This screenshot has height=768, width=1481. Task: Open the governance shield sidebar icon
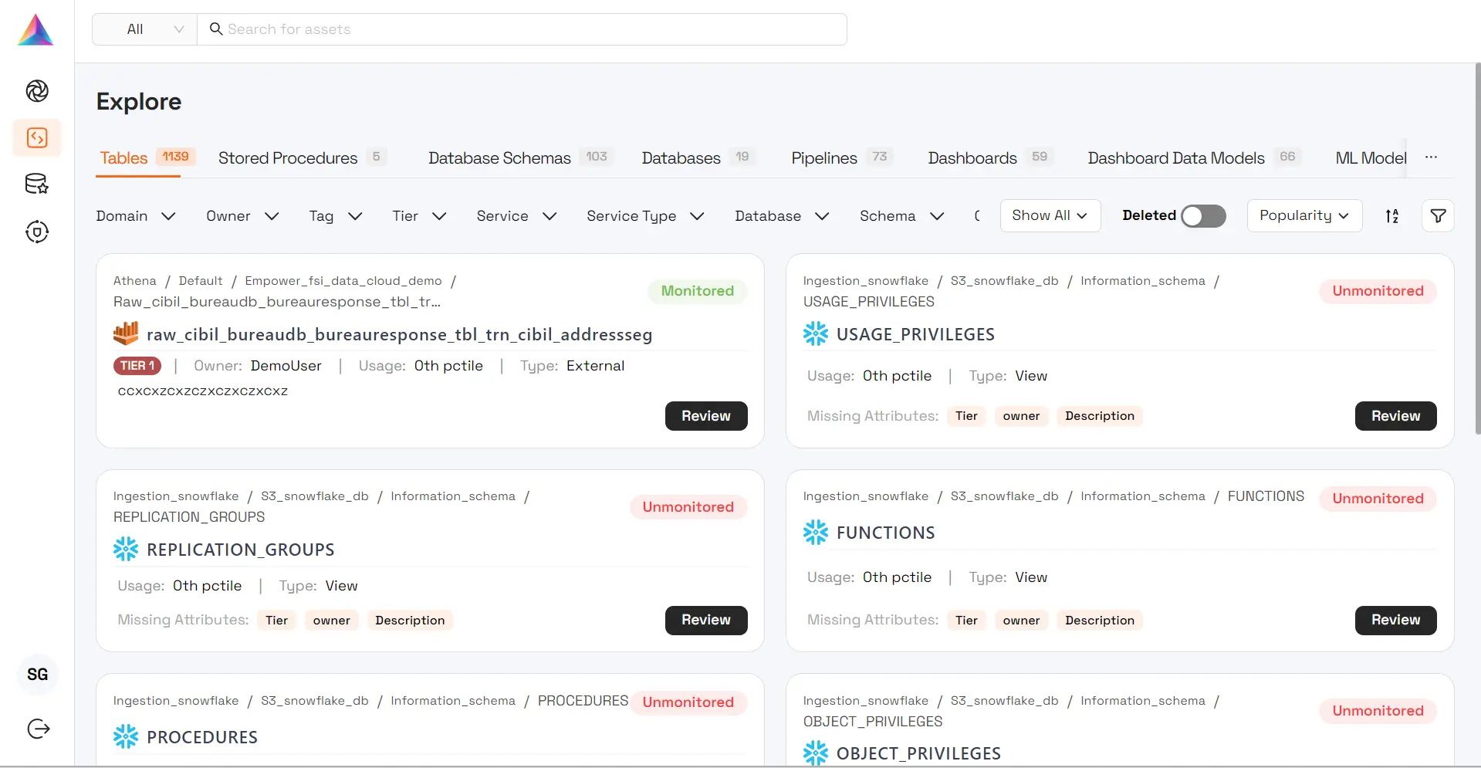click(37, 232)
